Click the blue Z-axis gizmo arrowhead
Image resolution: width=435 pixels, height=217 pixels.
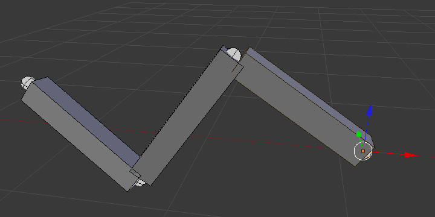click(370, 110)
